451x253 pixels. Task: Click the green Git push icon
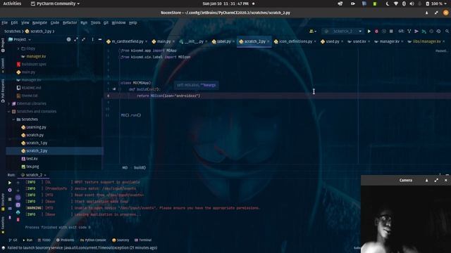pyautogui.click(x=424, y=31)
